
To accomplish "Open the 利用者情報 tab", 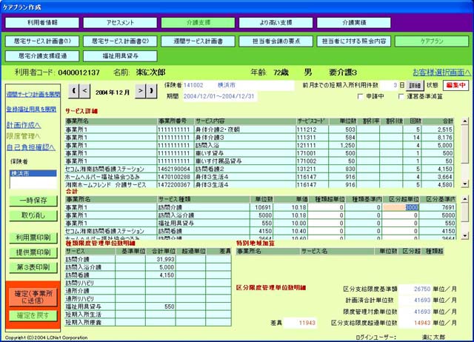I will click(x=42, y=23).
